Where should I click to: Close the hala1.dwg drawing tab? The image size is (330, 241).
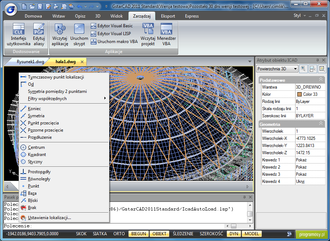click(x=82, y=62)
